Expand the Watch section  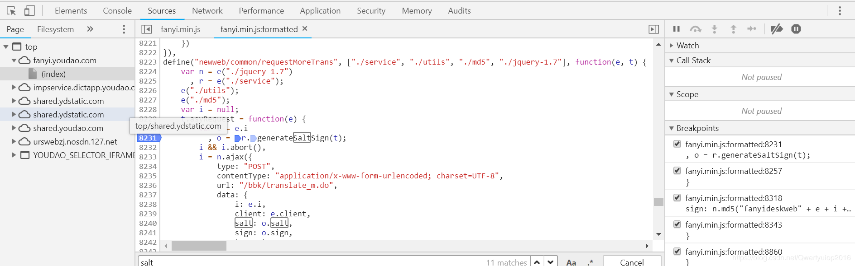pyautogui.click(x=672, y=45)
